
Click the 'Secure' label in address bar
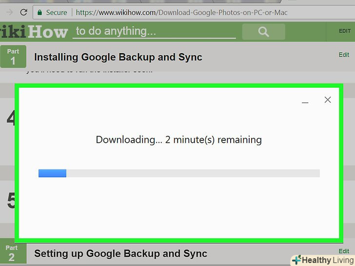pyautogui.click(x=57, y=12)
